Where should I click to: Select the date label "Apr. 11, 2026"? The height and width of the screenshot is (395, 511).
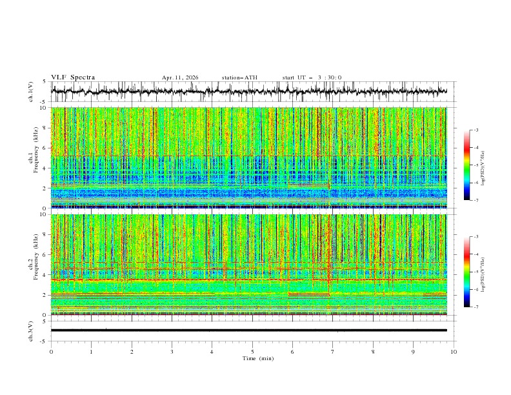click(180, 77)
